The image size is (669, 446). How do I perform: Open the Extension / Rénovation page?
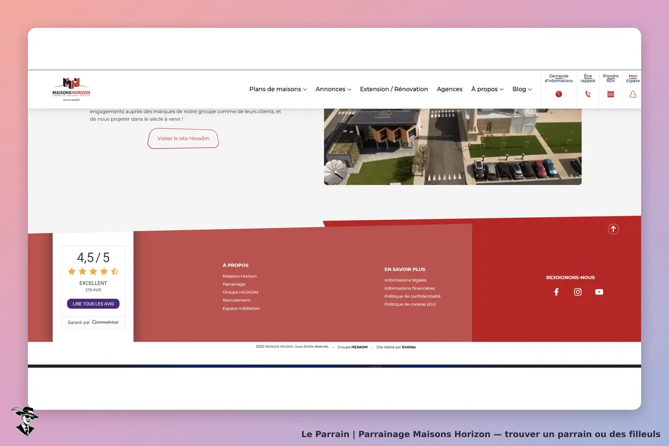tap(394, 89)
